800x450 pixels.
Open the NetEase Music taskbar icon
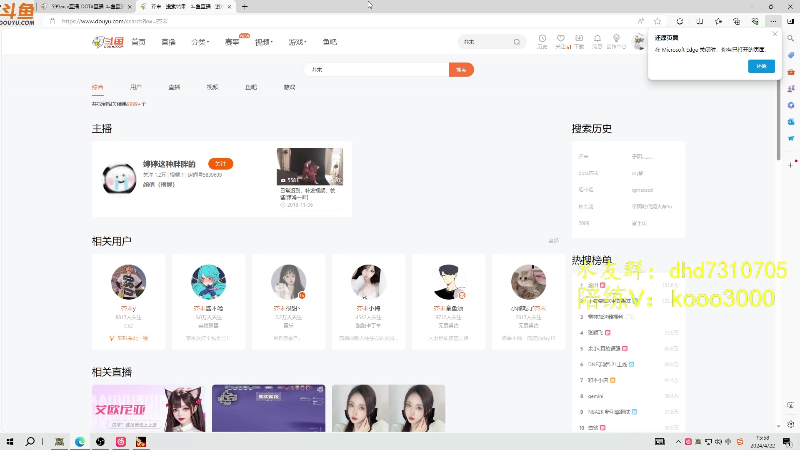(120, 442)
